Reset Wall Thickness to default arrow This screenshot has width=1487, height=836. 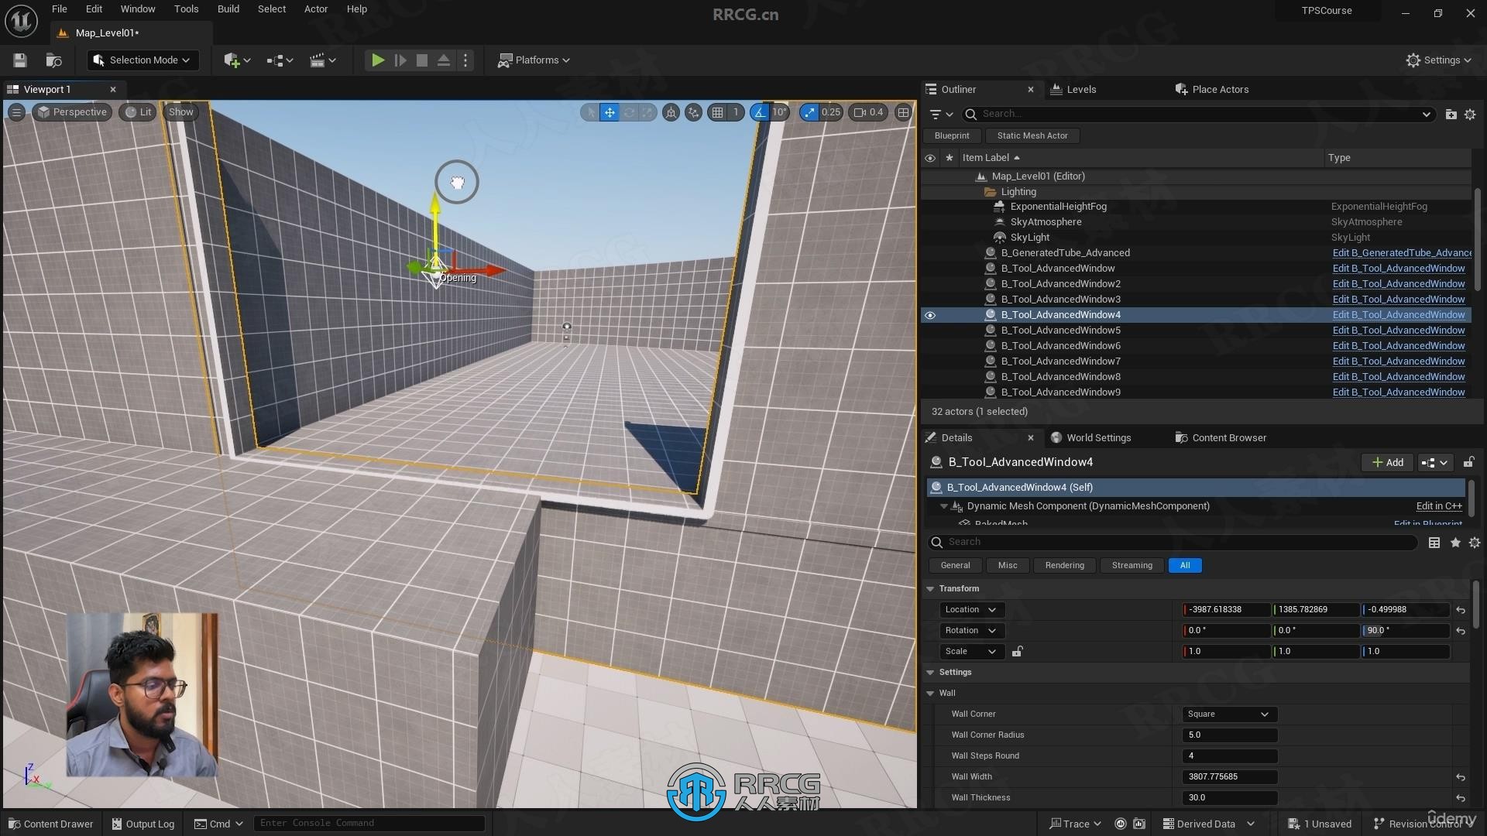click(1461, 798)
